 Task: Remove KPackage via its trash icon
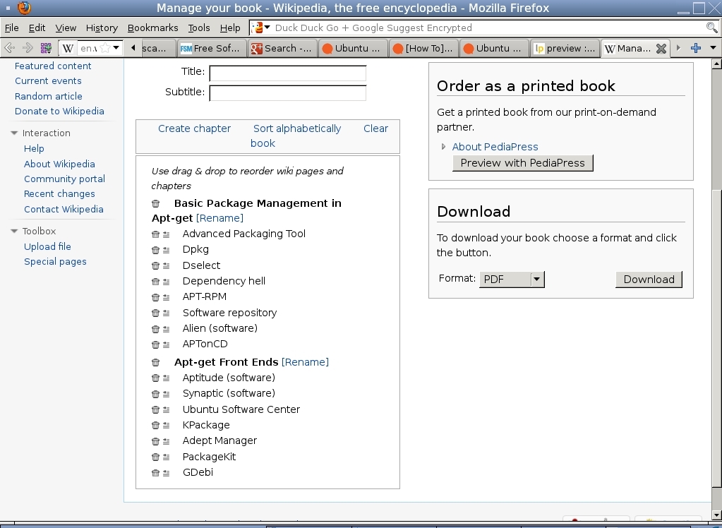click(156, 426)
